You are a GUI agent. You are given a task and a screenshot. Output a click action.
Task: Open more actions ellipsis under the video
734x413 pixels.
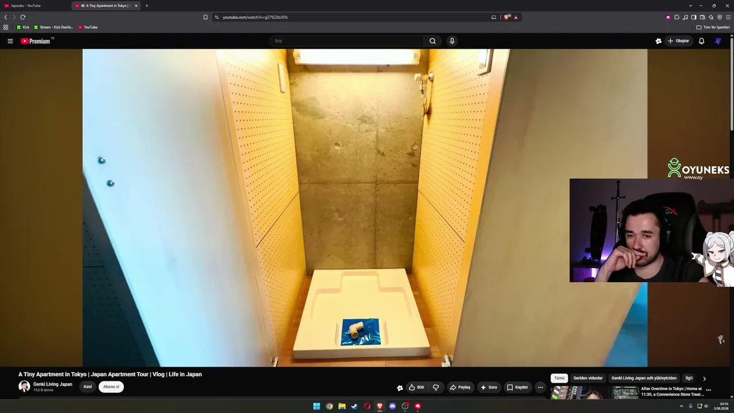point(540,387)
